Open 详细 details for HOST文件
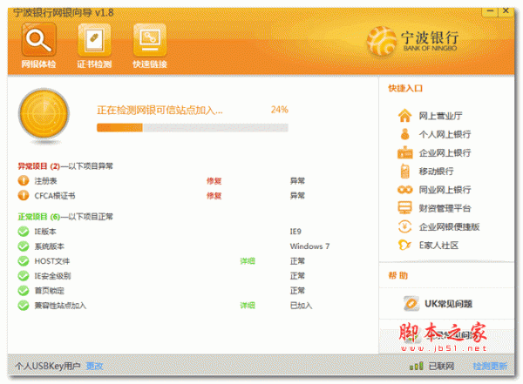 pyautogui.click(x=248, y=261)
